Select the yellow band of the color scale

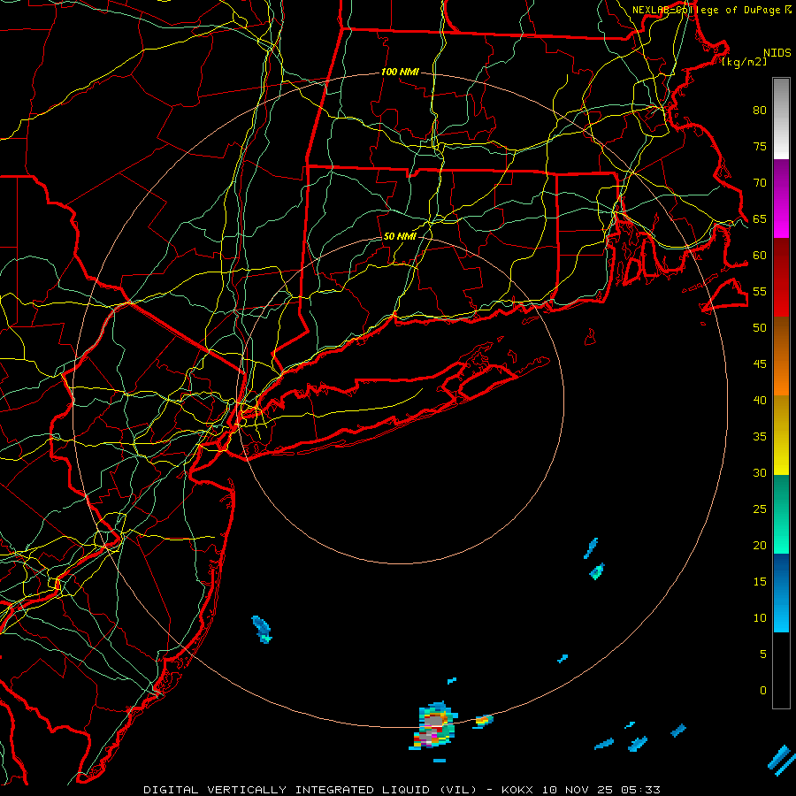pyautogui.click(x=781, y=435)
